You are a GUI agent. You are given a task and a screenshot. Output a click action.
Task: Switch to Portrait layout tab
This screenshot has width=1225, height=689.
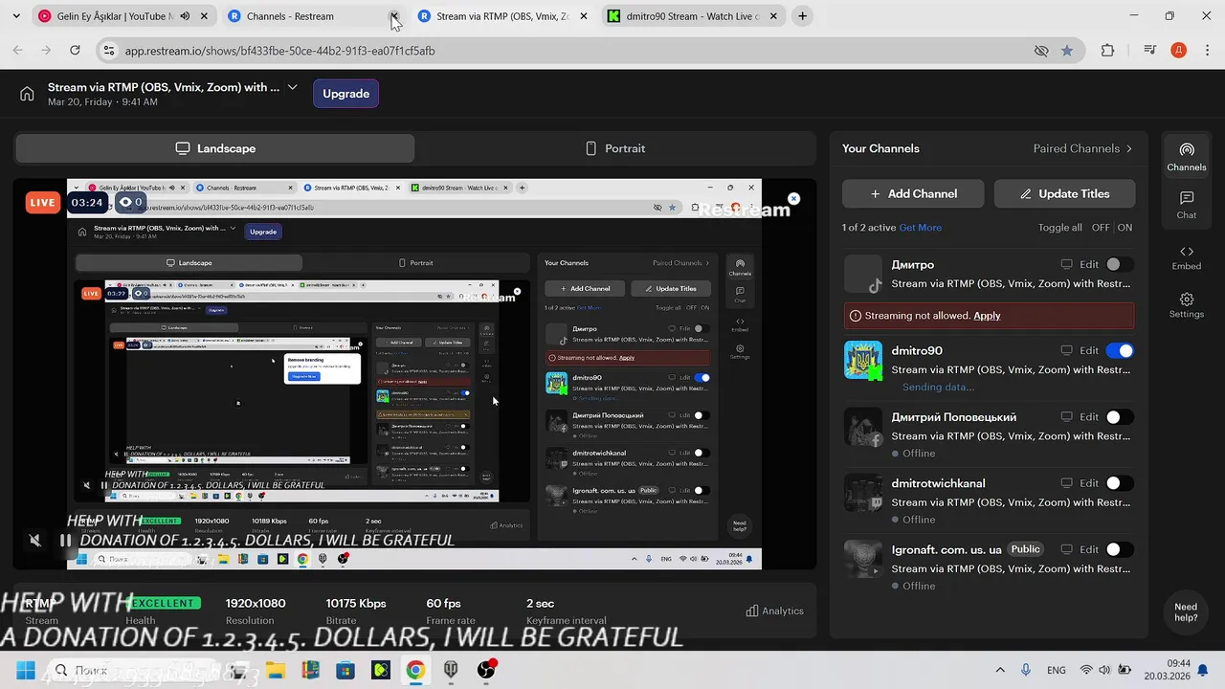615,148
